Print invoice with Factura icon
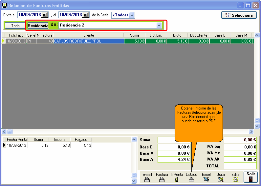261x186 pixels. pyautogui.click(x=162, y=179)
